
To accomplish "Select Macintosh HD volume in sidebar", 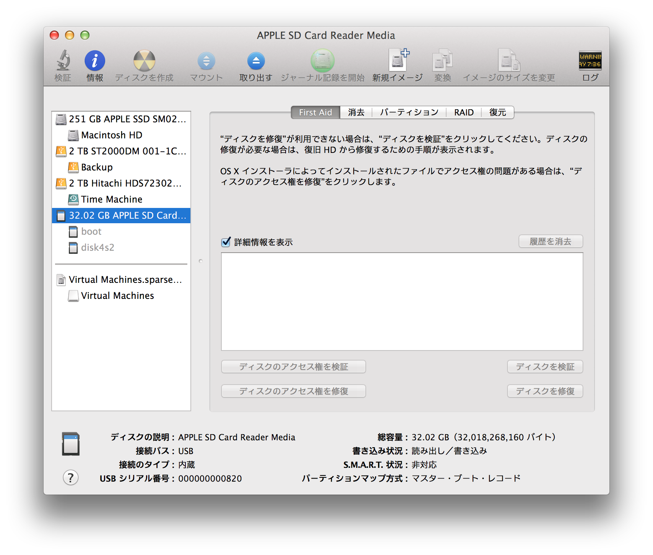I will pos(111,135).
